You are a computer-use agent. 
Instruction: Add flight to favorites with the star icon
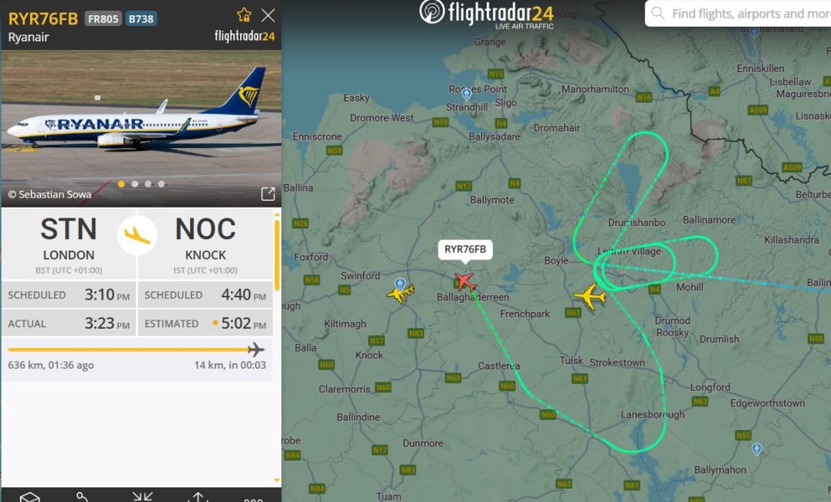[x=245, y=15]
